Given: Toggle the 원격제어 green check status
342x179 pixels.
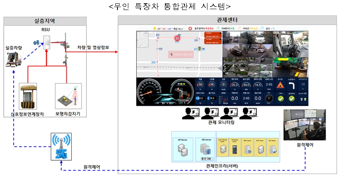Looking at the screenshot, I should [x=292, y=99].
